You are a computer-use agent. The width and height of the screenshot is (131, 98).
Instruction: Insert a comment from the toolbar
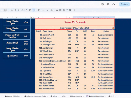tap(60, 10)
